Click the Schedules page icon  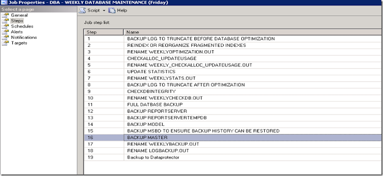pos(5,26)
